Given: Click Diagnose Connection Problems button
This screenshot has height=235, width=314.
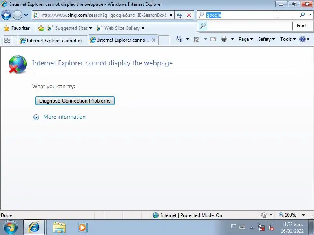Looking at the screenshot, I should pos(75,101).
